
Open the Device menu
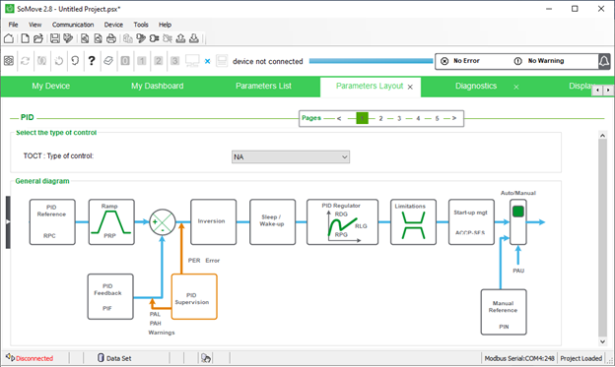click(x=113, y=25)
